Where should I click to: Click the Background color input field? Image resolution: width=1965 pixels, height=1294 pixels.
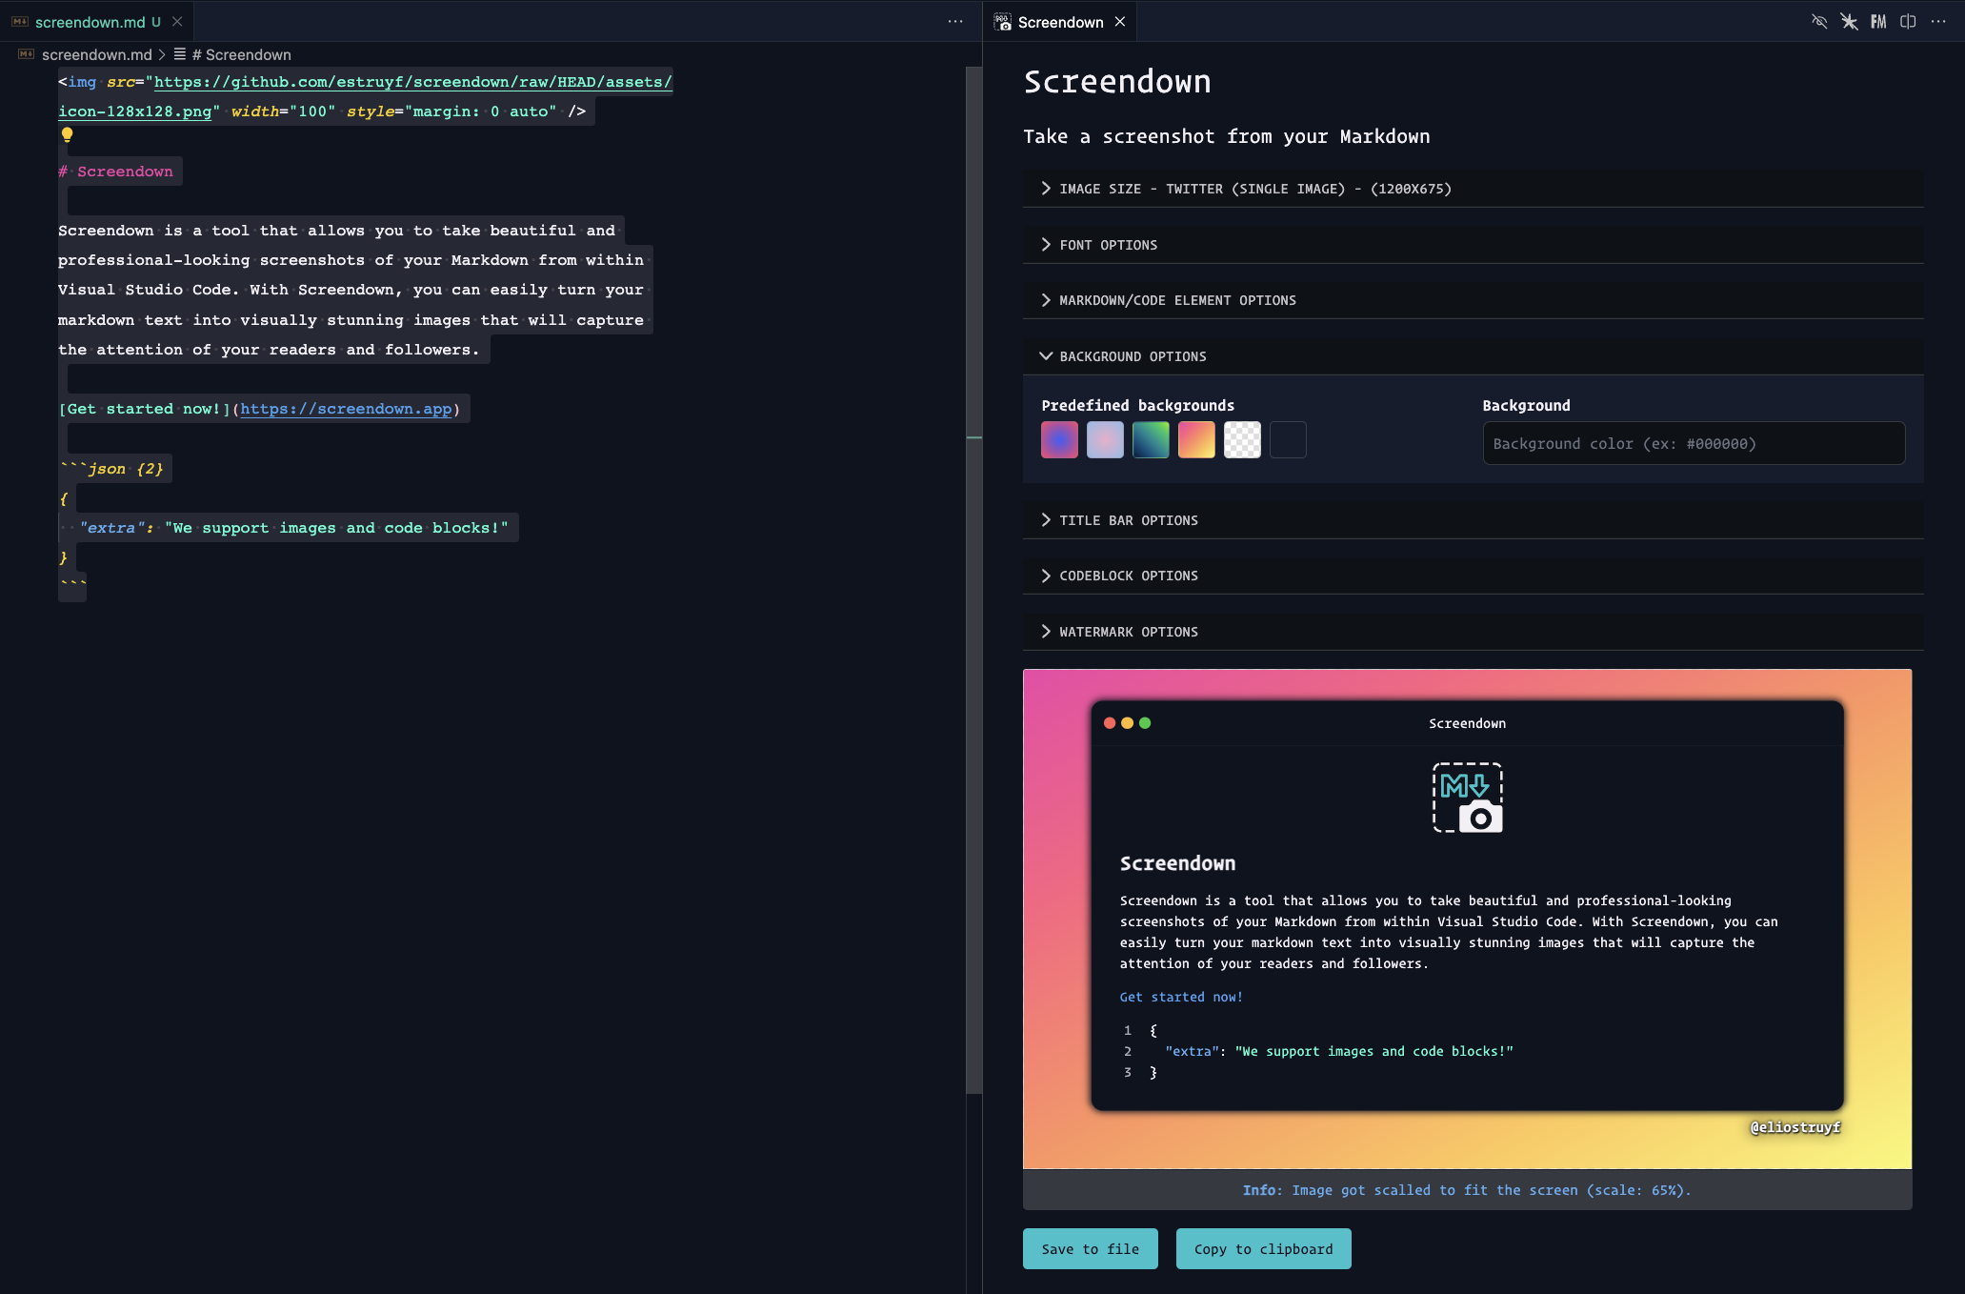1693,443
